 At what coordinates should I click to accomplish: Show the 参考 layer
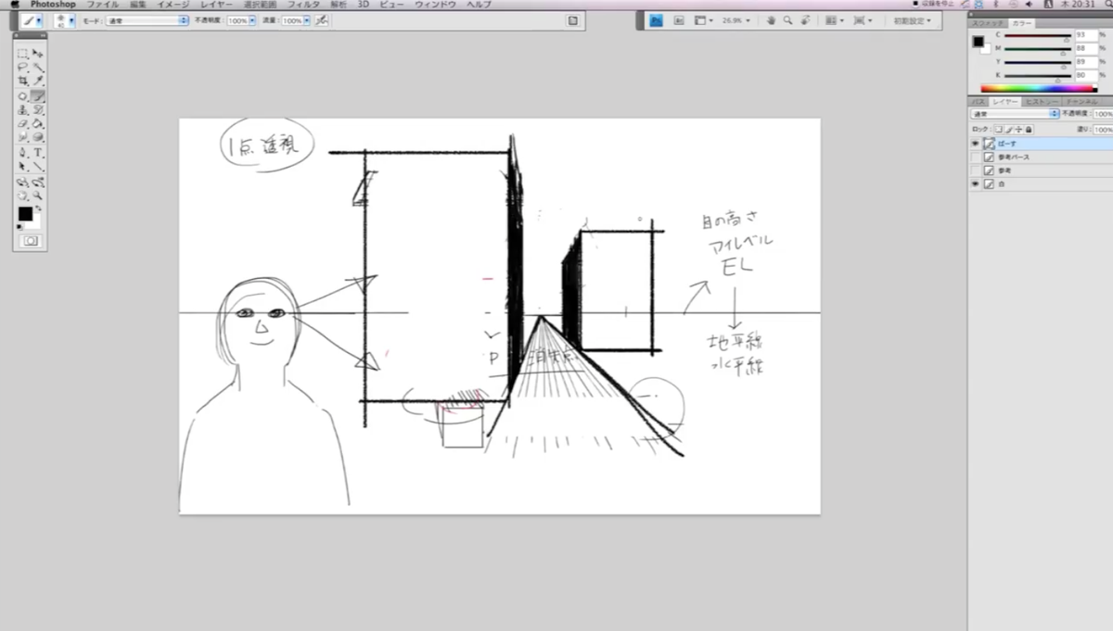tap(975, 170)
